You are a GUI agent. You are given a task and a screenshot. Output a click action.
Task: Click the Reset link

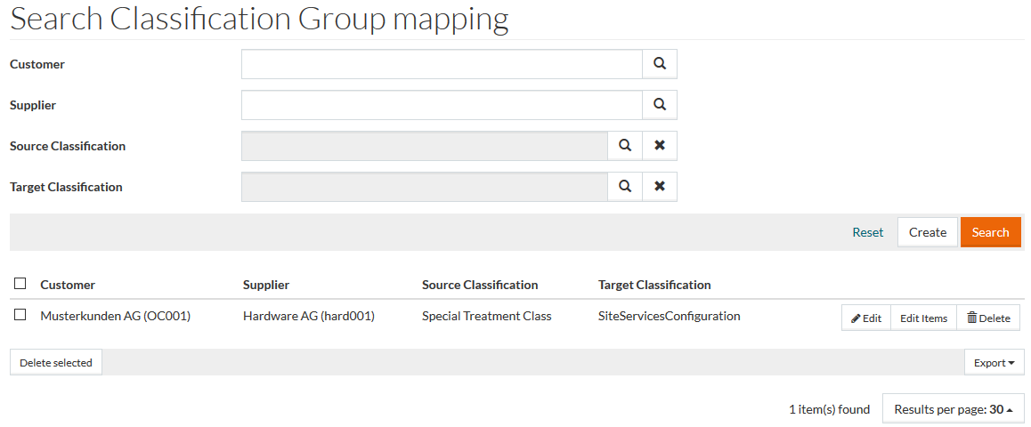[x=867, y=232]
